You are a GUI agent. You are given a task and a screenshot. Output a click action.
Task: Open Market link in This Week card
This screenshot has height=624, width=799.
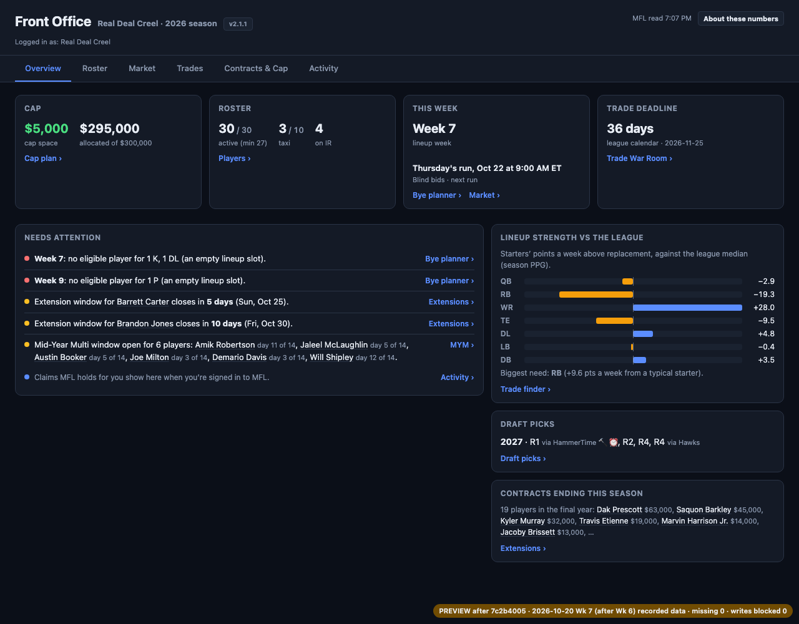point(484,195)
